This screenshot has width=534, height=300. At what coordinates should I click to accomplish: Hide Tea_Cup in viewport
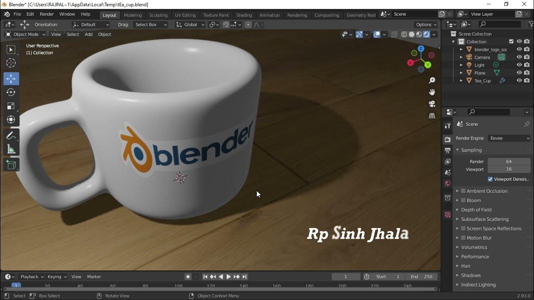tap(519, 80)
